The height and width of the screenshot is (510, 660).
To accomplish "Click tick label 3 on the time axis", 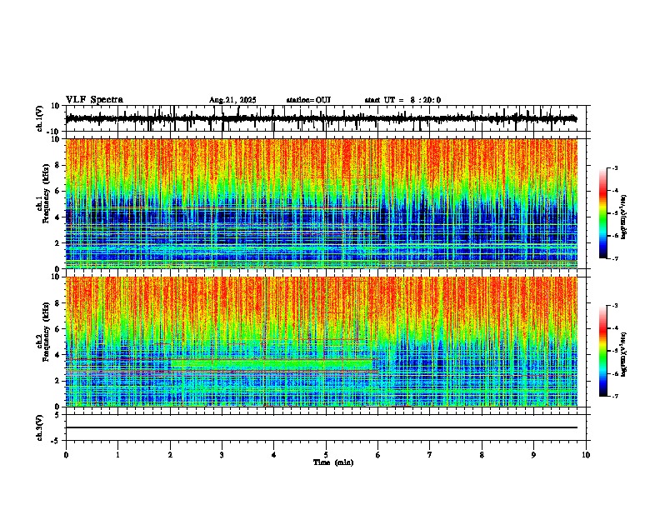I will pos(222,455).
